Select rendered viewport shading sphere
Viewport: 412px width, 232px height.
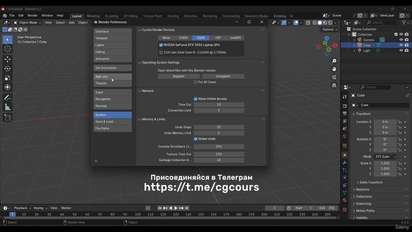coord(330,23)
